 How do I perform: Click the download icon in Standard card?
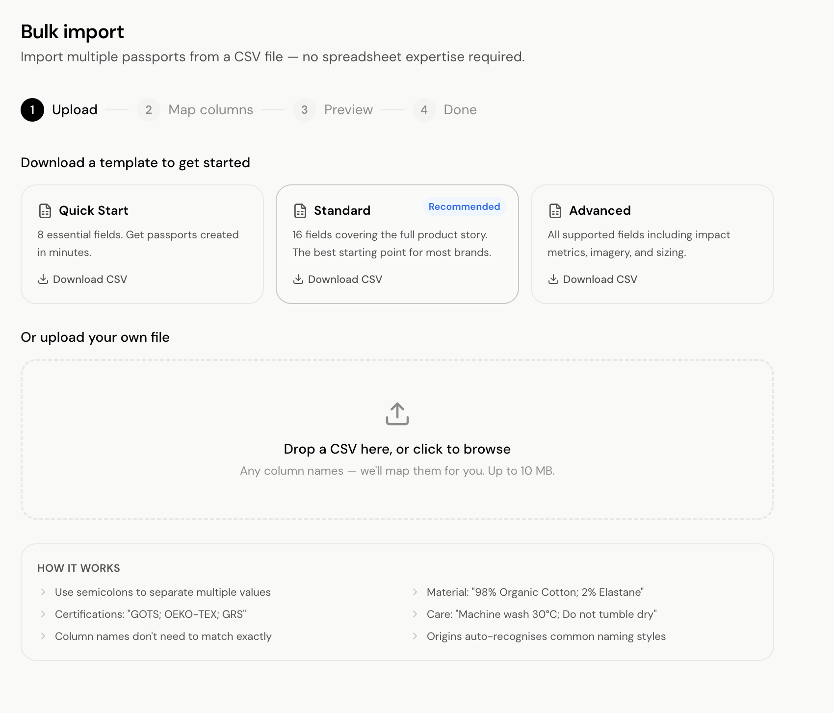click(298, 279)
